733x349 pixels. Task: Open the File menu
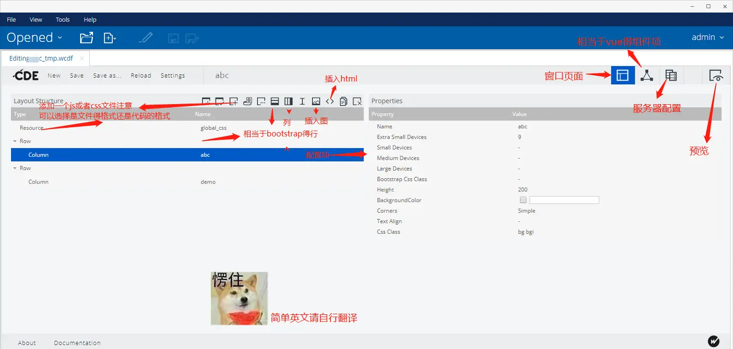click(12, 20)
